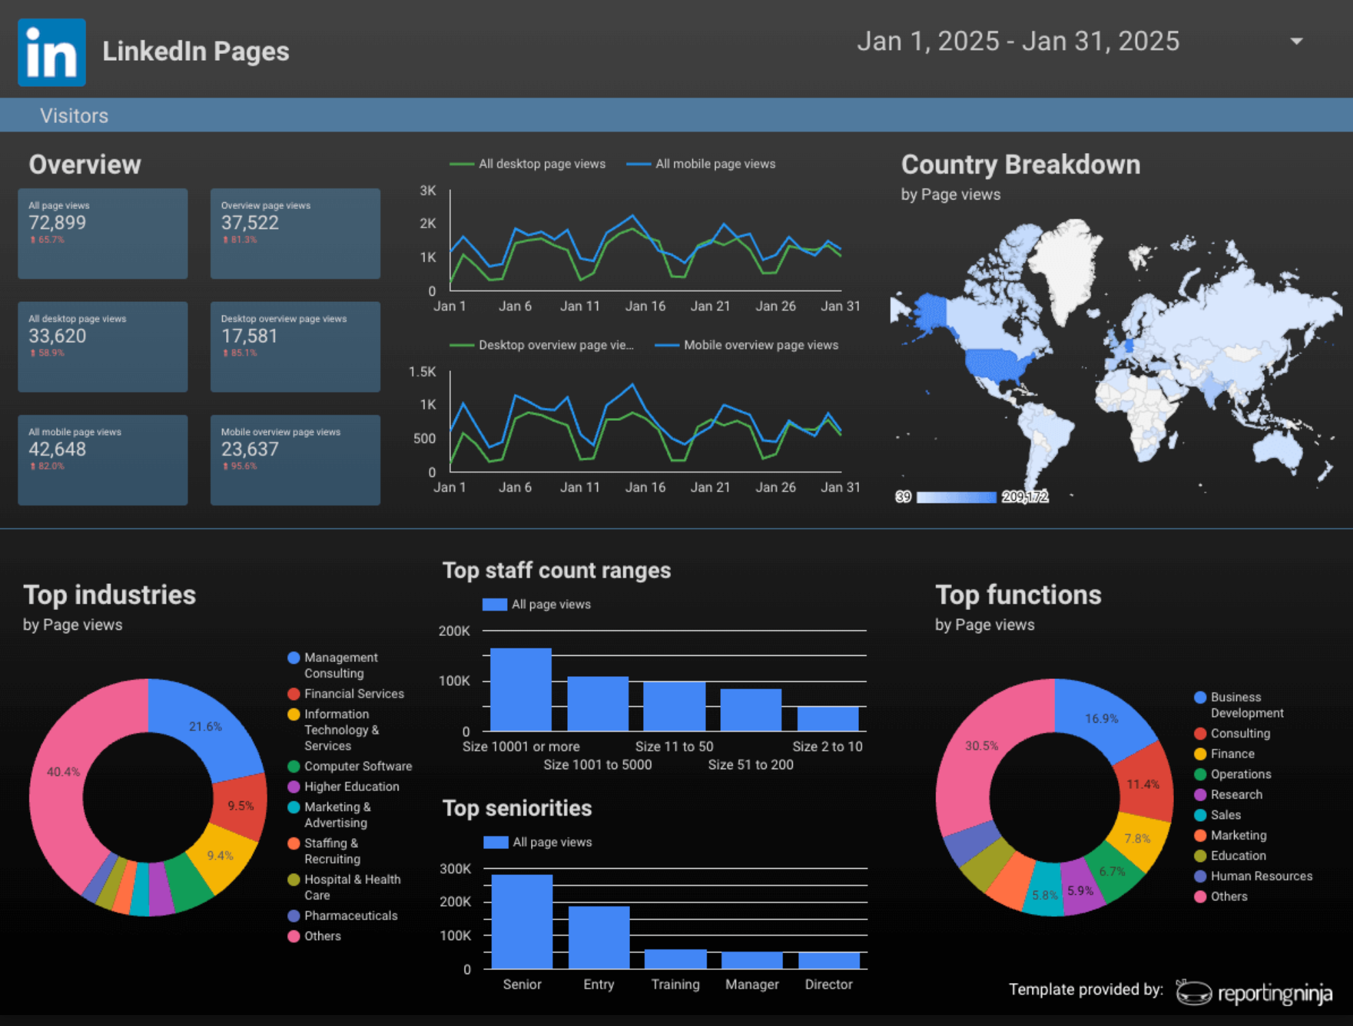1353x1026 pixels.
Task: Select Higher Education legend item
Action: pyautogui.click(x=343, y=787)
